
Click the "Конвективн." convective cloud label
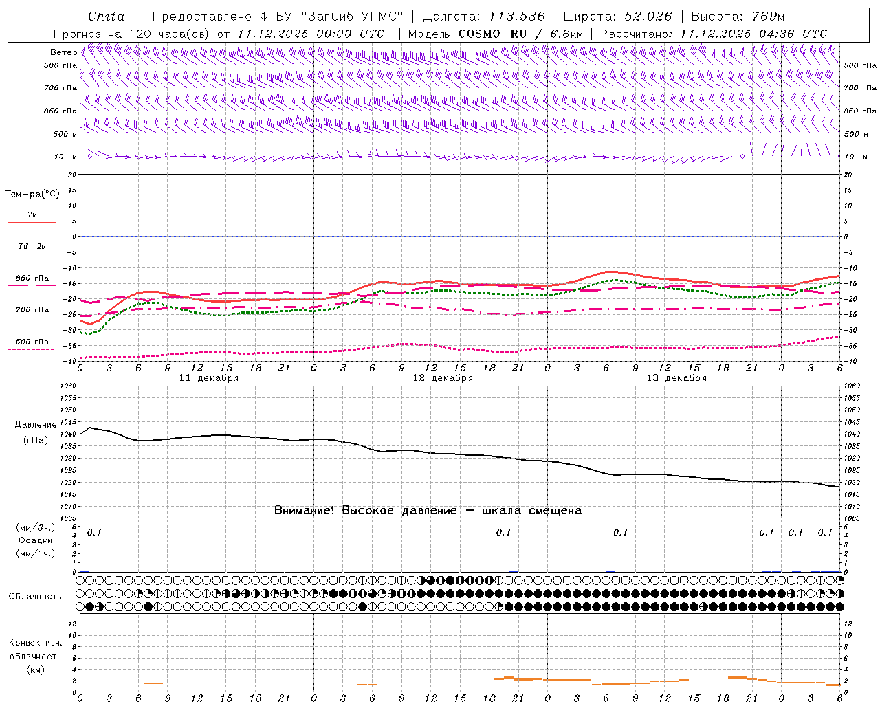pyautogui.click(x=35, y=643)
